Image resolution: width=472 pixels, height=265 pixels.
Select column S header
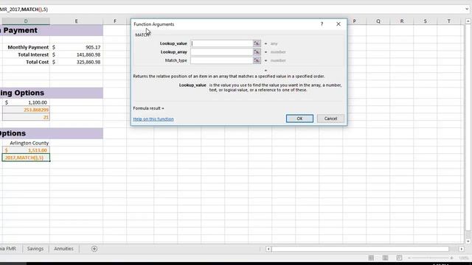pyautogui.click(x=425, y=21)
